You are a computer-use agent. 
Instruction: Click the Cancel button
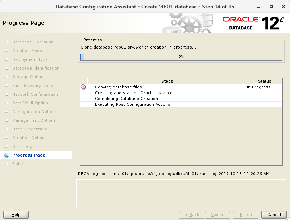click(274, 215)
